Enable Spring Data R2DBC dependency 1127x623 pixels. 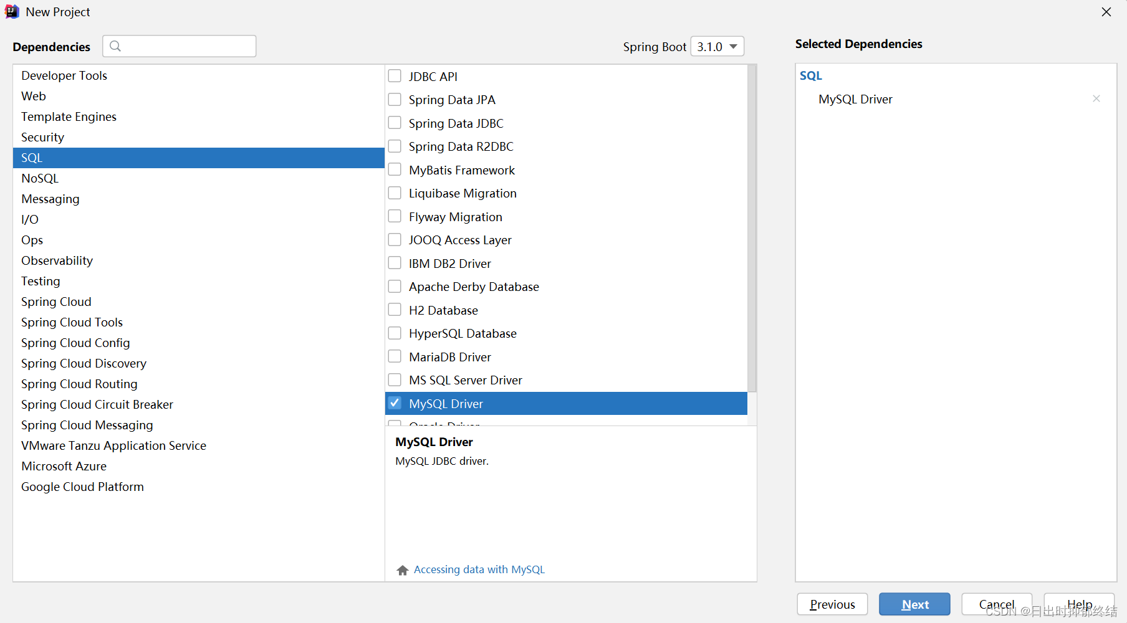[x=395, y=146]
